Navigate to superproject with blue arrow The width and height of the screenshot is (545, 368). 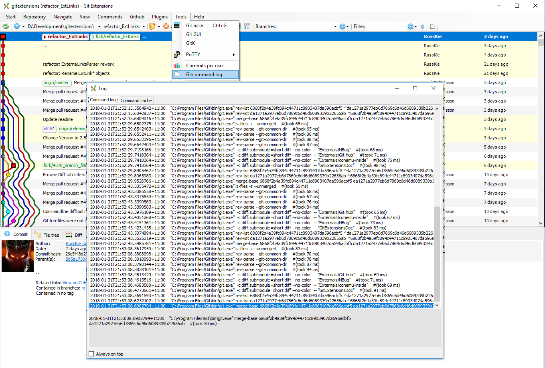click(17, 26)
